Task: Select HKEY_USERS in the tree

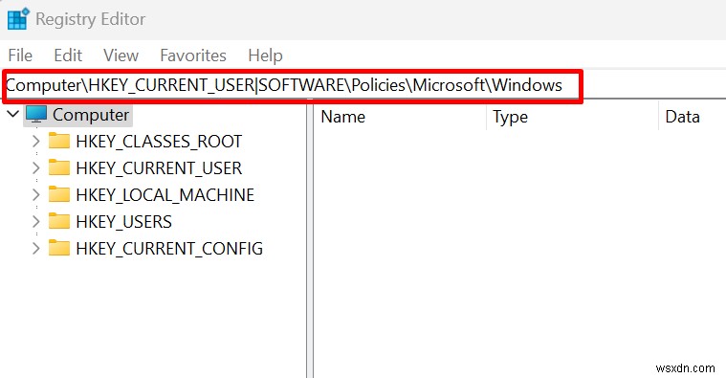Action: pos(123,222)
